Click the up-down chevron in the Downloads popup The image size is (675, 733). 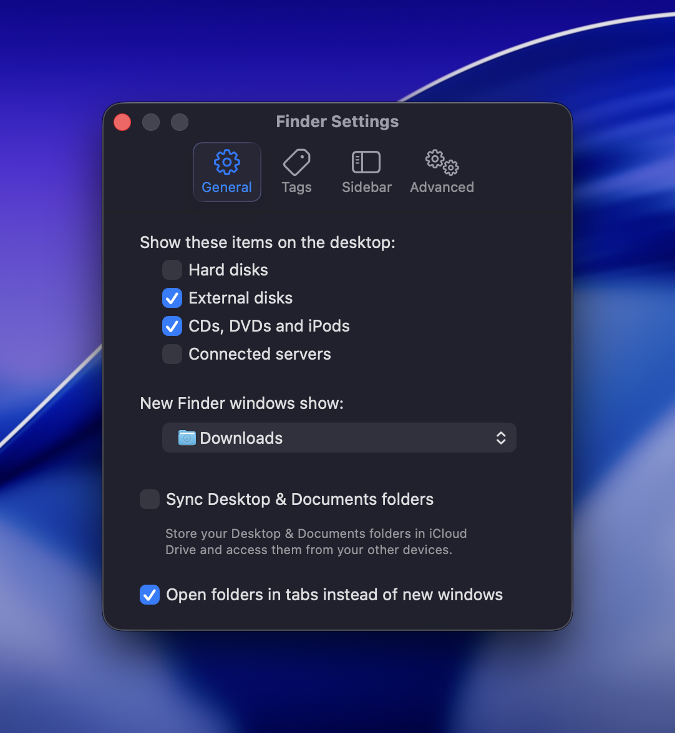coord(501,438)
